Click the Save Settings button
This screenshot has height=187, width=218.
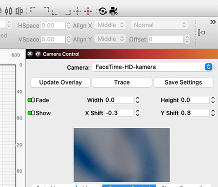coord(183,82)
